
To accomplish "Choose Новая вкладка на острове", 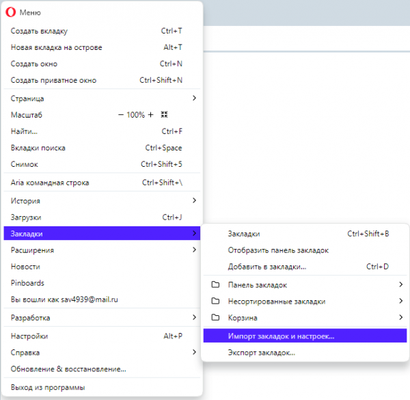I will (102, 47).
